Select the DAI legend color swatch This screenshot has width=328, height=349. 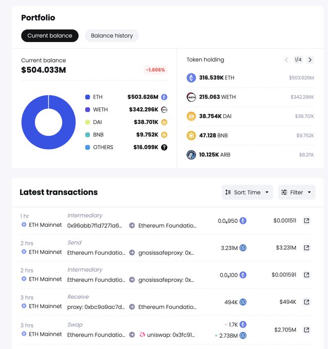87,122
